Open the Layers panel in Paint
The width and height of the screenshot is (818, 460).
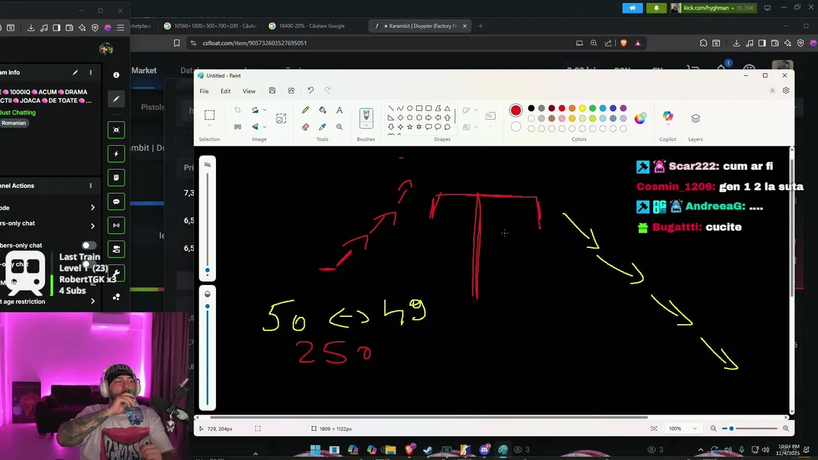tap(696, 118)
